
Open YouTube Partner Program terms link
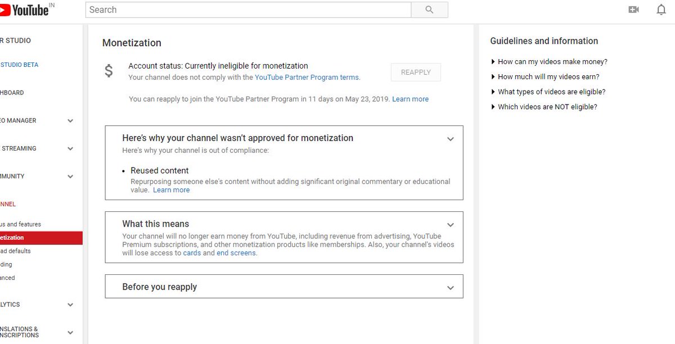[308, 78]
